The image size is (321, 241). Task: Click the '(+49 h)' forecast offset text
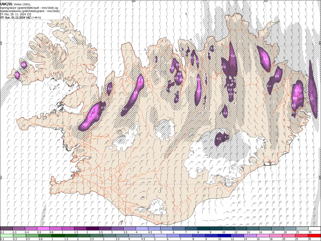pos(36,18)
